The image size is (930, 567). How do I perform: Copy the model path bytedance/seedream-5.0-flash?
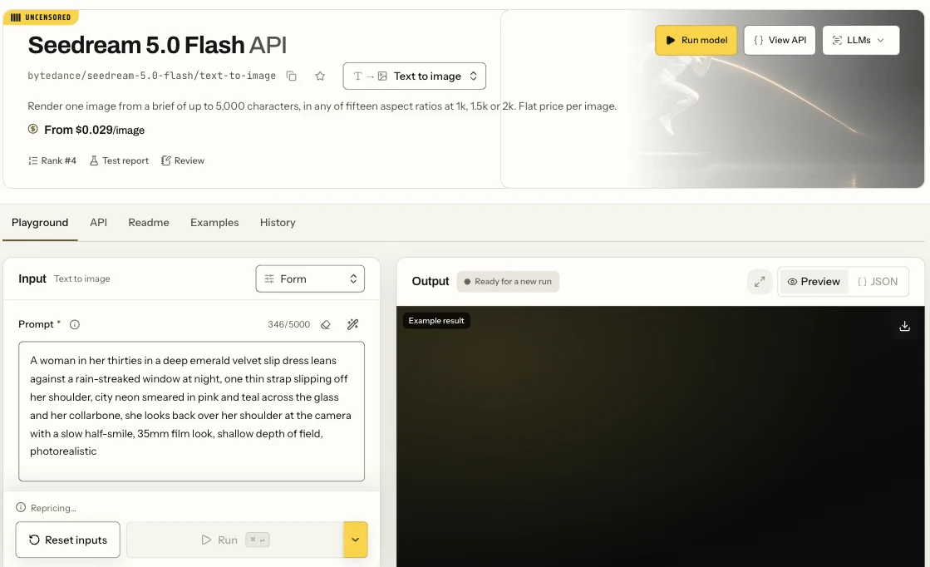coord(291,76)
